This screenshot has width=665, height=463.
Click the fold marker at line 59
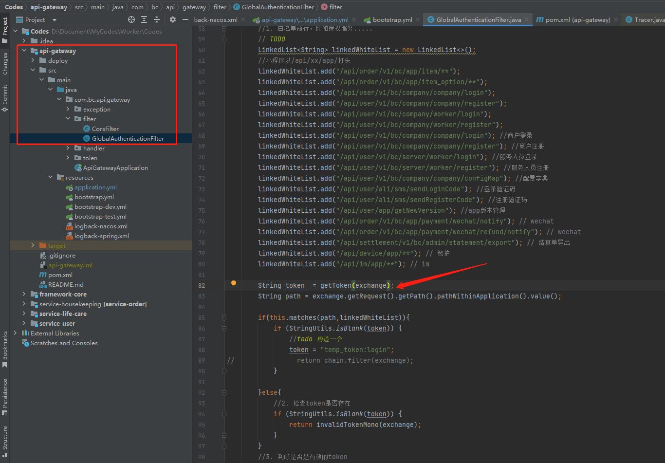(x=224, y=39)
